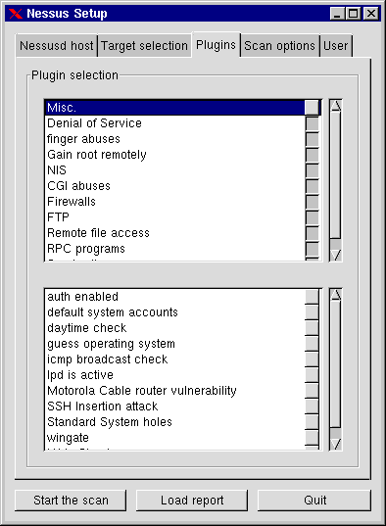
Task: Open the Target selection tab
Action: tap(144, 46)
